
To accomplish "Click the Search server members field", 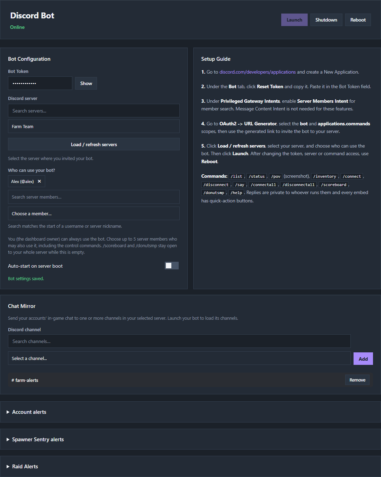I will [x=94, y=197].
